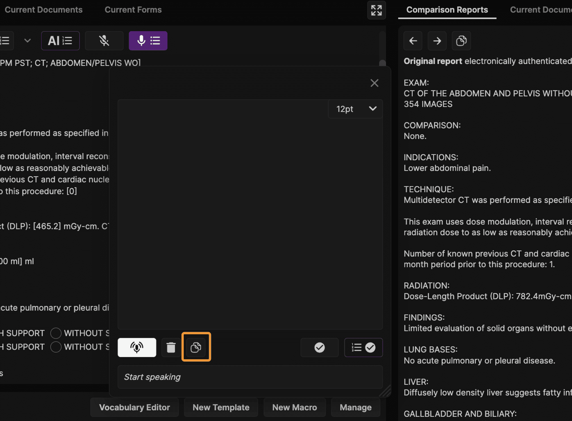Click the fullscreen expand icon
This screenshot has height=421, width=572.
[376, 10]
